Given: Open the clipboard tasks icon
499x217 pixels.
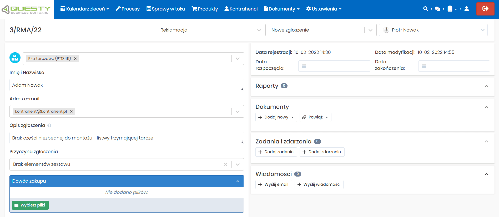Looking at the screenshot, I should pyautogui.click(x=450, y=9).
